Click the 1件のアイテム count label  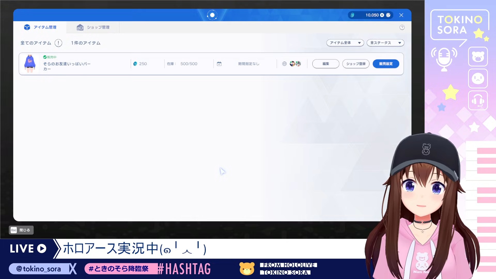[x=86, y=43]
